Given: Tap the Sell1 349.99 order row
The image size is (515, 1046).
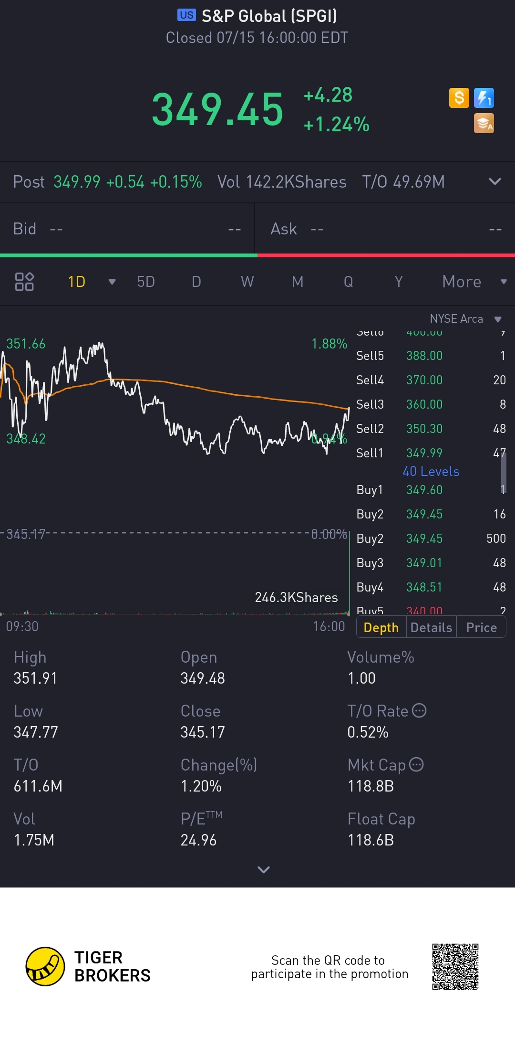Looking at the screenshot, I should pos(431,453).
